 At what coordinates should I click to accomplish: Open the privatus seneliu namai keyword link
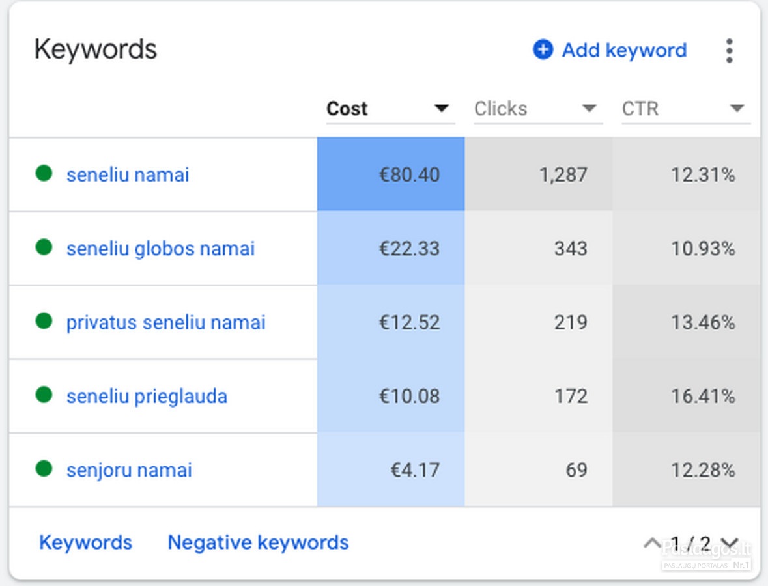(x=166, y=322)
